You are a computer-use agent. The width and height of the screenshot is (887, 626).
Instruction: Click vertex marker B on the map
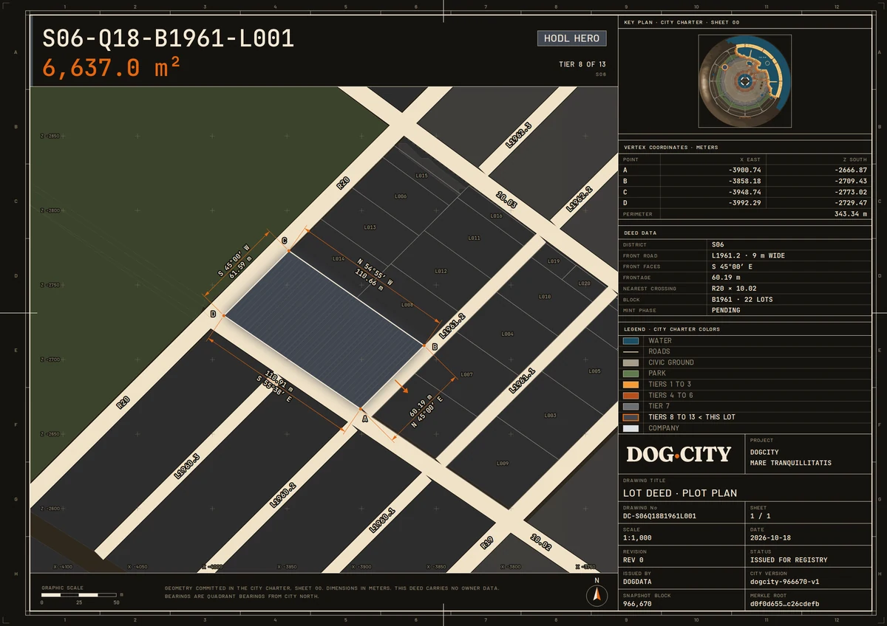point(435,346)
